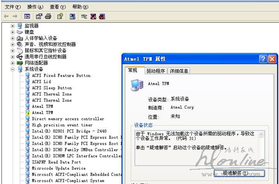Screen dimensions: 279x184
Task: Click the 'Atmel Corp' manufacturer text
Action: coord(182,107)
